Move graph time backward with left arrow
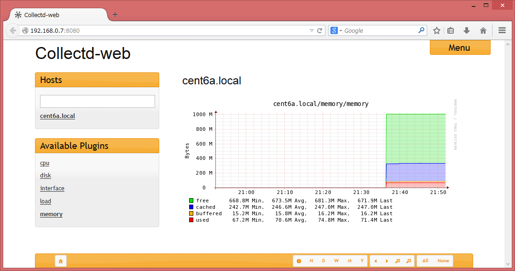Viewport: 515px width, 271px height. pos(376,261)
